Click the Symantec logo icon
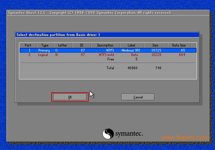Image resolution: width=215 pixels, height=150 pixels. [x=108, y=134]
